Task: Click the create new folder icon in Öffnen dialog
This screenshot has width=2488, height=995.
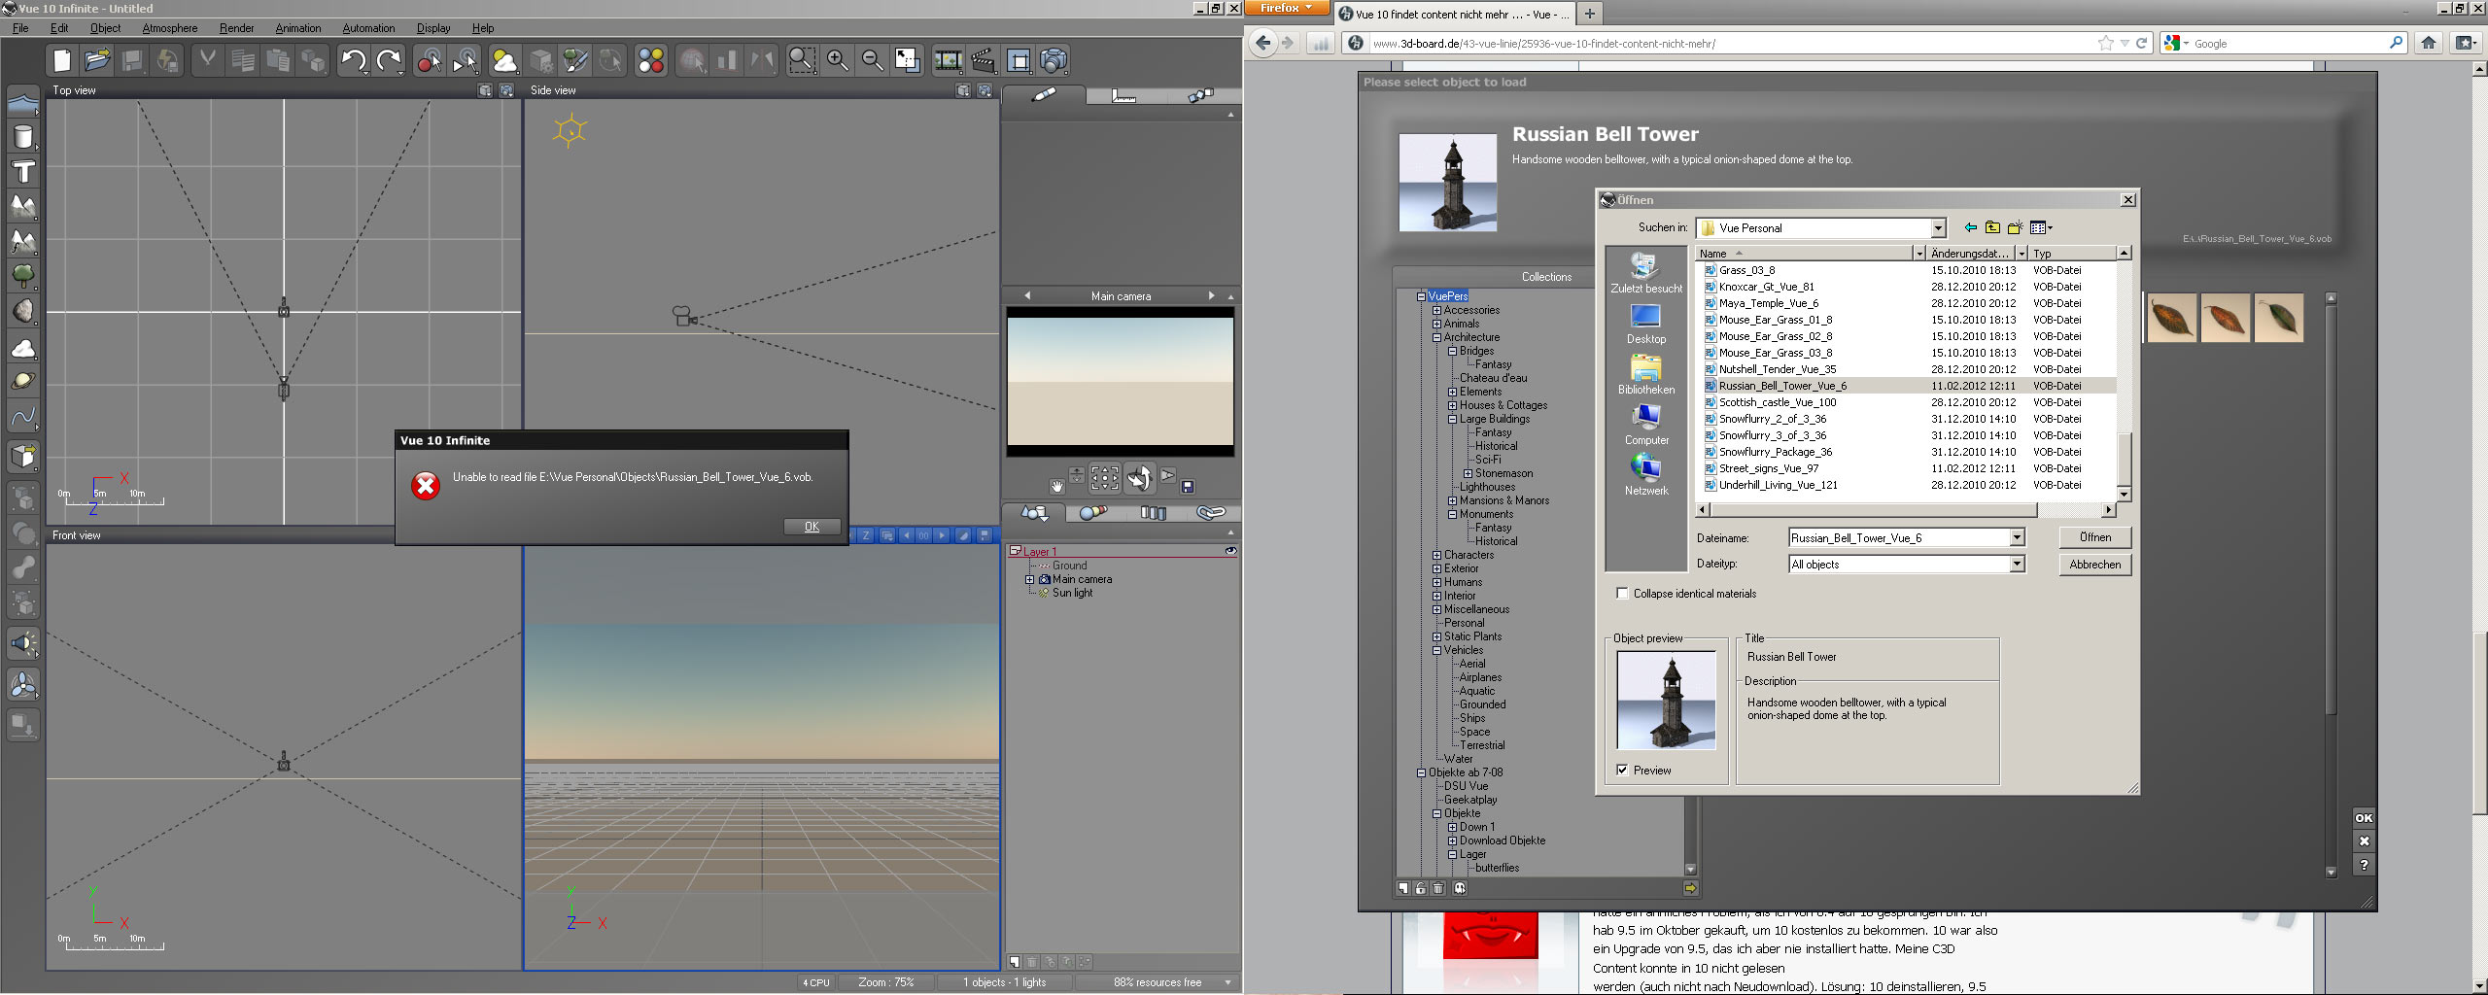Action: pyautogui.click(x=2015, y=227)
